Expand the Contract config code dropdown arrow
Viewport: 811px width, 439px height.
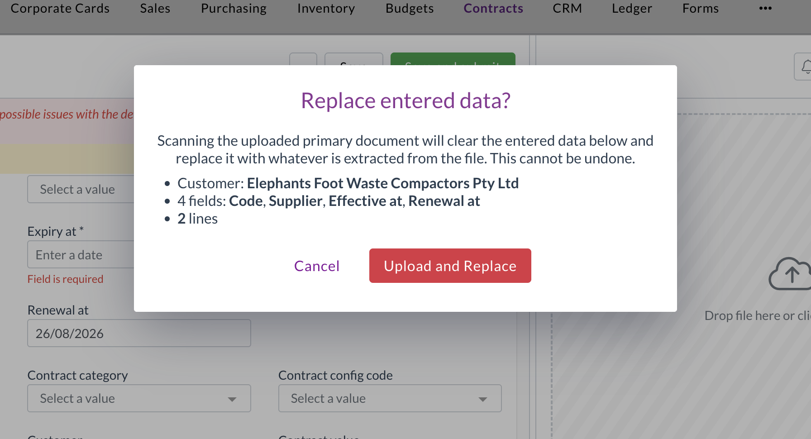coord(483,399)
